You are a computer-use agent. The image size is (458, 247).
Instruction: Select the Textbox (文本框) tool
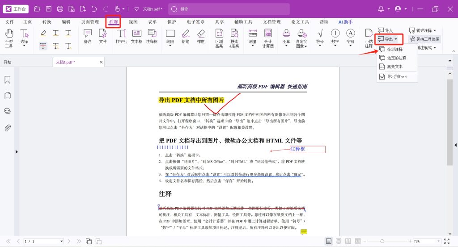pos(136,36)
